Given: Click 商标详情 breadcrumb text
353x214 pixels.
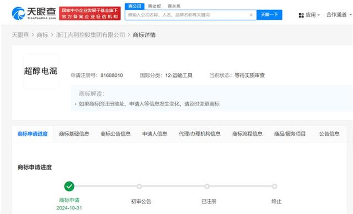Looking at the screenshot, I should tap(144, 35).
